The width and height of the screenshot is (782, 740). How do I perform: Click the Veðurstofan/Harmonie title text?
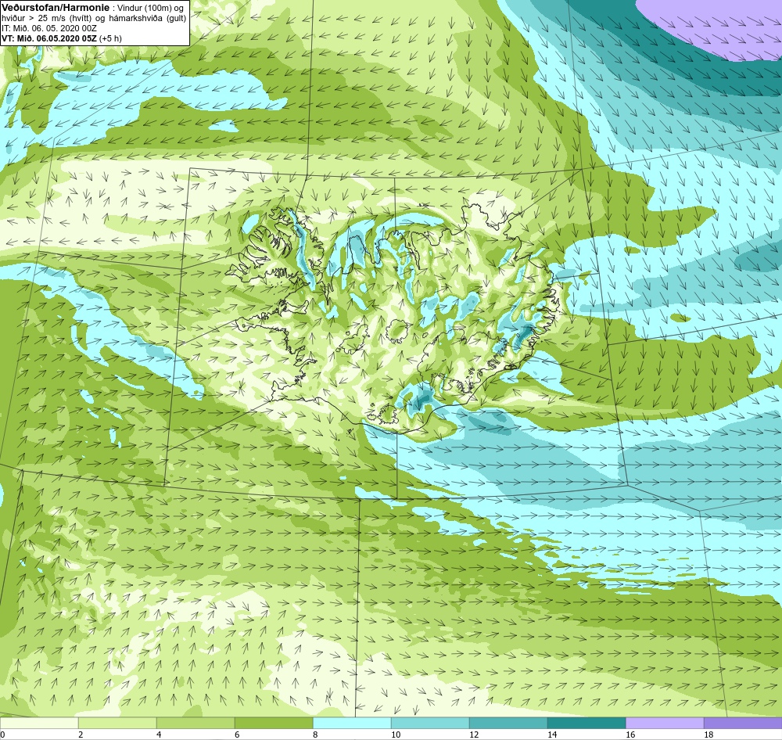tap(55, 8)
